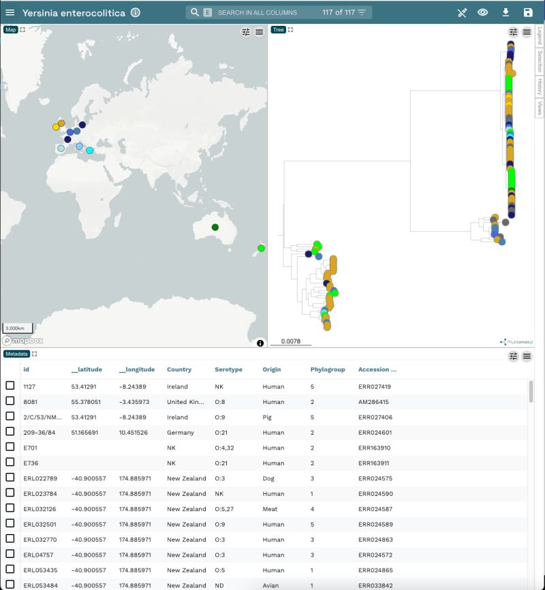This screenshot has height=590, width=545.
Task: Click the __longitude column header
Action: coord(137,369)
